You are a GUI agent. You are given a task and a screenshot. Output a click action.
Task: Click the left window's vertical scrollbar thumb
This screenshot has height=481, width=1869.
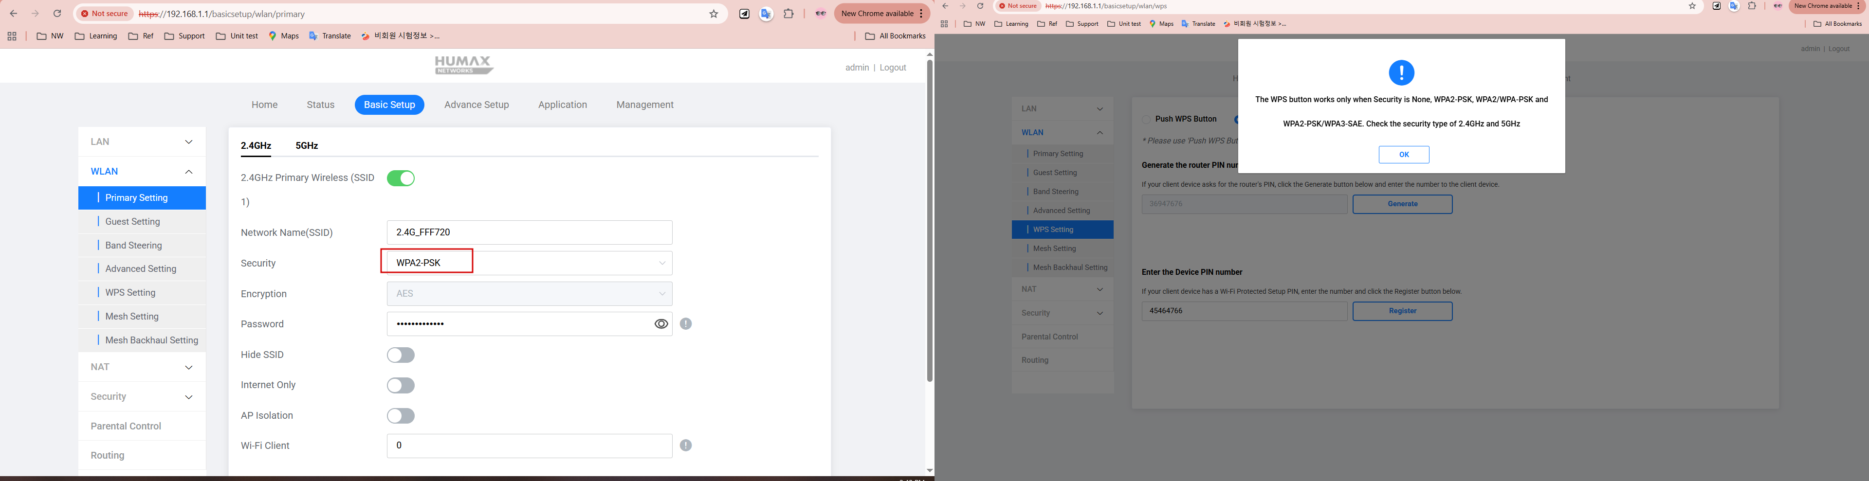pyautogui.click(x=930, y=221)
